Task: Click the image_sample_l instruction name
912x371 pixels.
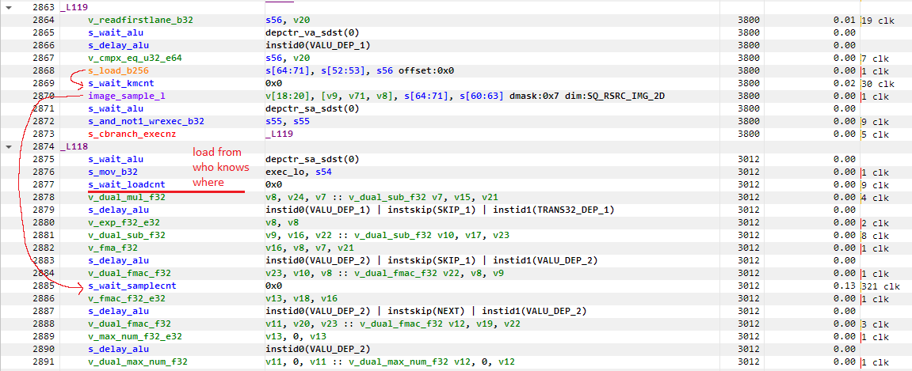Action: 127,96
